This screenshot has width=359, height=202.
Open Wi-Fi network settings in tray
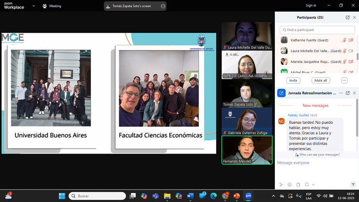[x=318, y=196]
